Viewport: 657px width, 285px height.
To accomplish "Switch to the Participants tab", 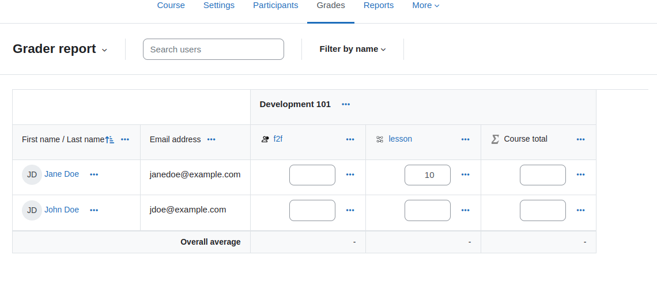I will click(x=275, y=5).
